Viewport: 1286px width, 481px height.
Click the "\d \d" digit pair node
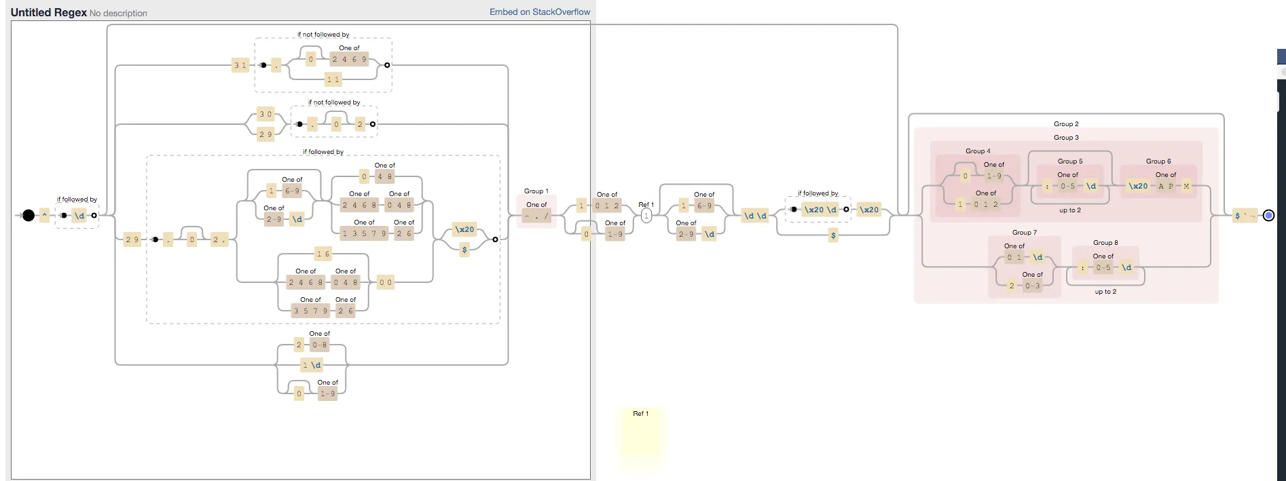(x=755, y=216)
